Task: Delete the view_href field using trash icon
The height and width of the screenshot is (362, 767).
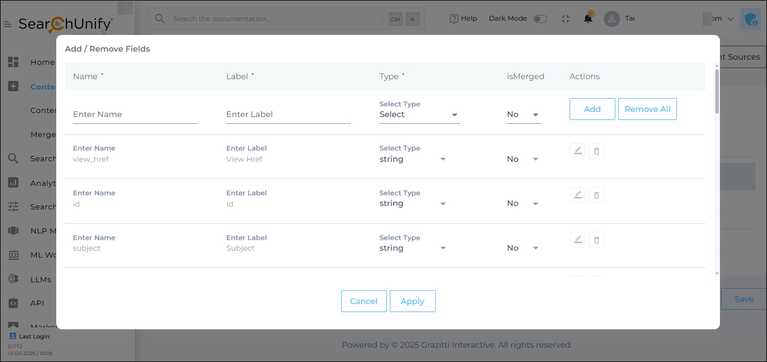Action: tap(596, 151)
